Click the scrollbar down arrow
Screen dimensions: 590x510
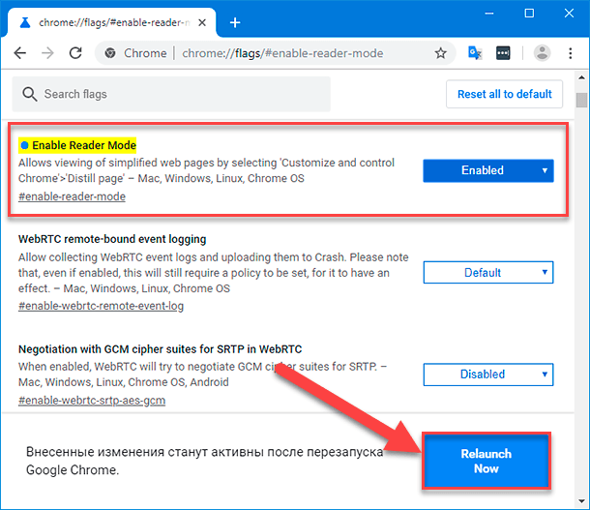click(x=581, y=501)
